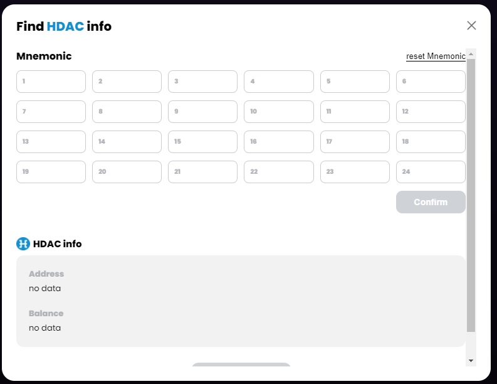Screen dimensions: 497x384
Task: Click mnemonic word field 22
Action: click(x=278, y=172)
